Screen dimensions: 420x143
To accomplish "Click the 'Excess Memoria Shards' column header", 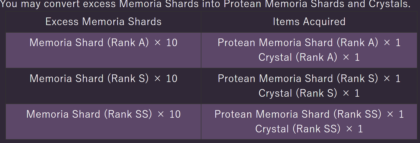I will (103, 22).
